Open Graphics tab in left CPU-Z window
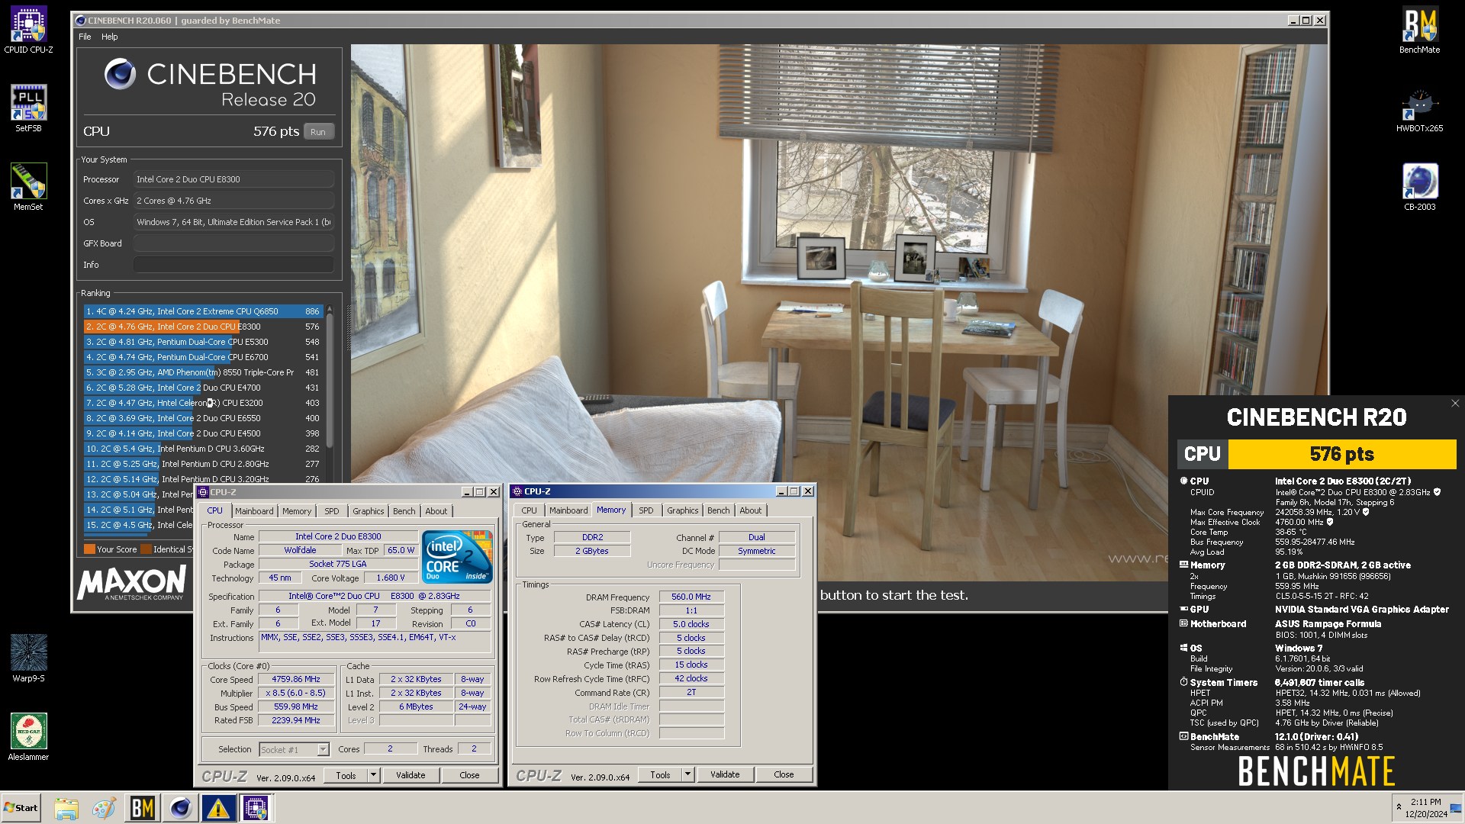The width and height of the screenshot is (1465, 824). point(369,511)
